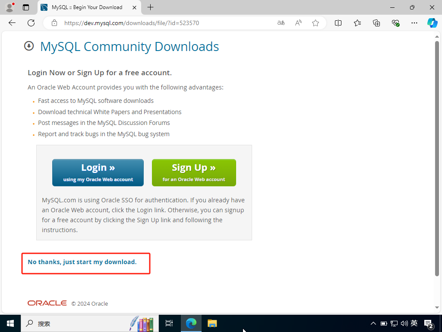442x332 pixels.
Task: Click the Login using Oracle Web account button
Action: pos(98,172)
